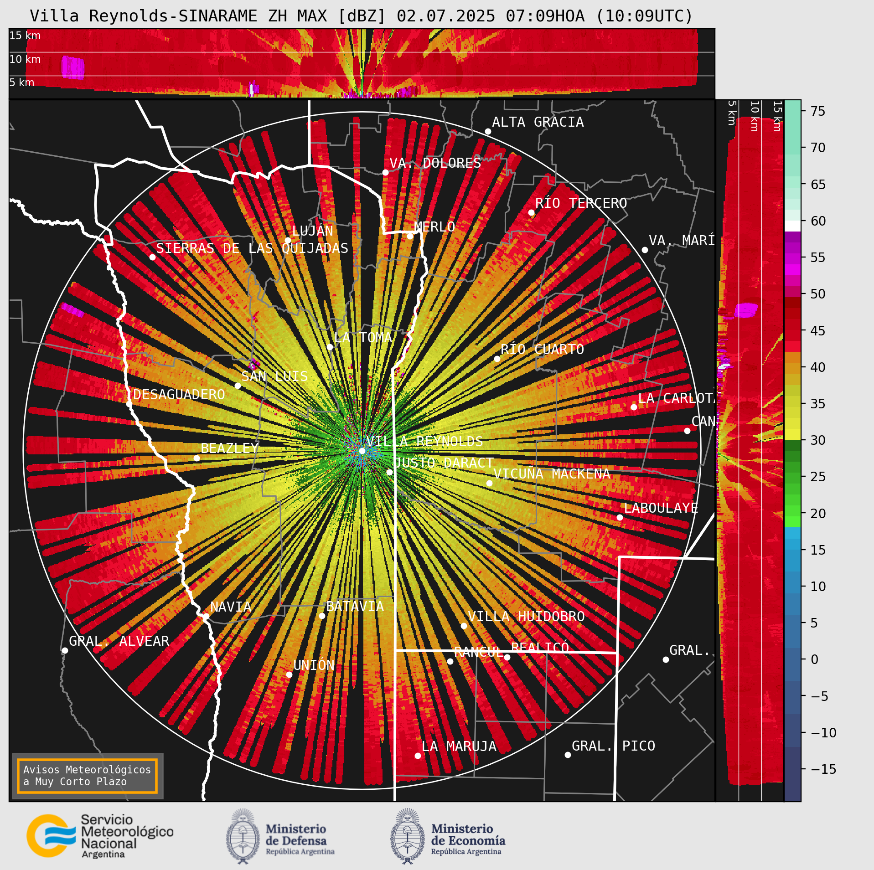
Task: Select the RANCUL city marker dot
Action: 450,661
